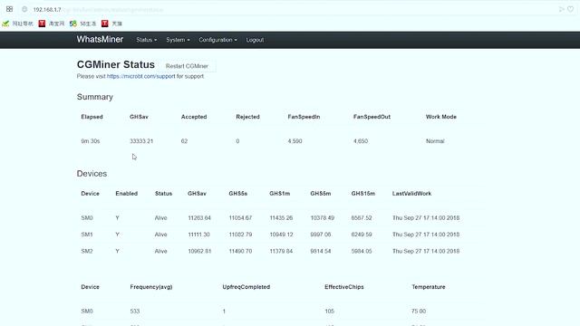Open the green checkmark bookmark icon
The image size is (580, 326).
click(5, 24)
